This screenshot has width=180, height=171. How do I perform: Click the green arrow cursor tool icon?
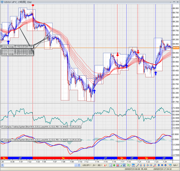coord(128,165)
